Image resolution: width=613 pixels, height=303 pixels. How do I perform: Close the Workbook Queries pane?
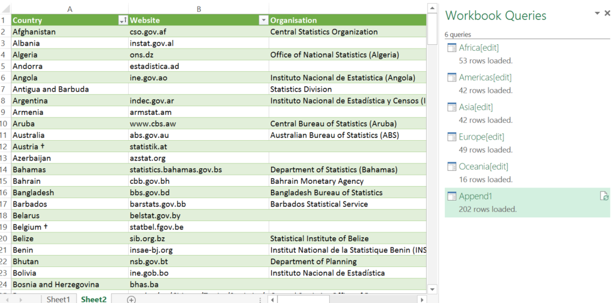pyautogui.click(x=607, y=13)
